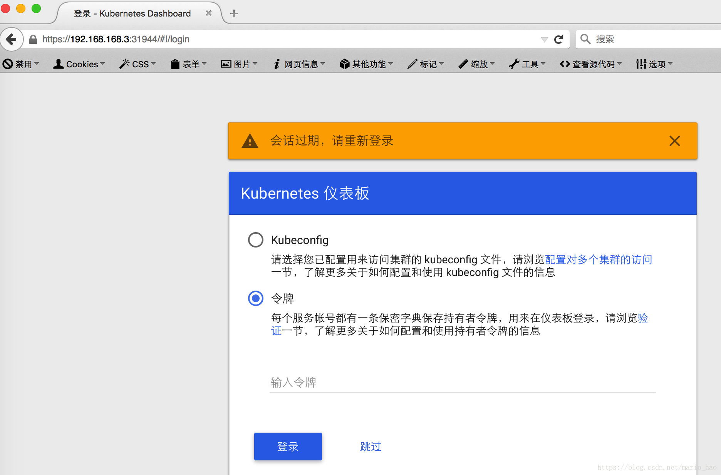Click the 跳过 skip link
The width and height of the screenshot is (721, 475).
[371, 447]
